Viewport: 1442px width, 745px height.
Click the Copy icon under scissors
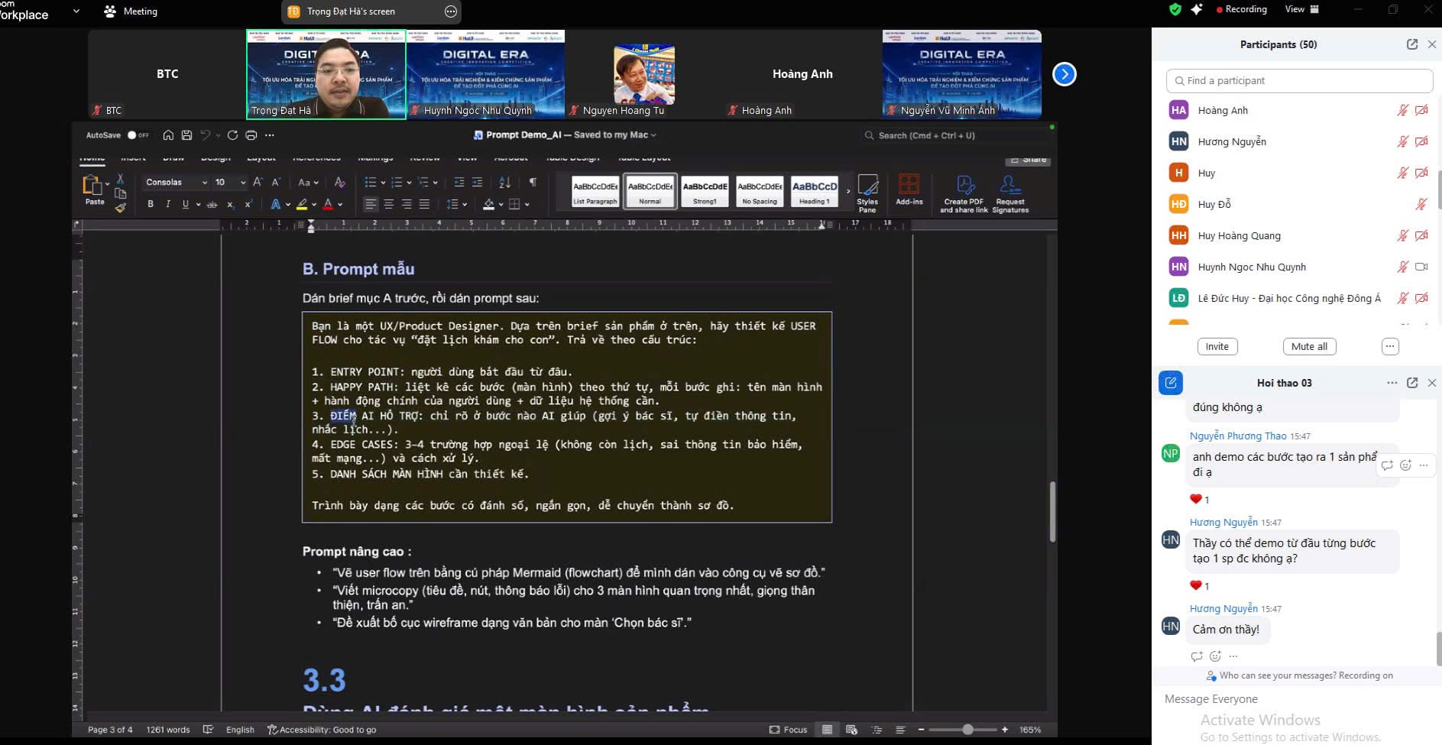pos(120,193)
